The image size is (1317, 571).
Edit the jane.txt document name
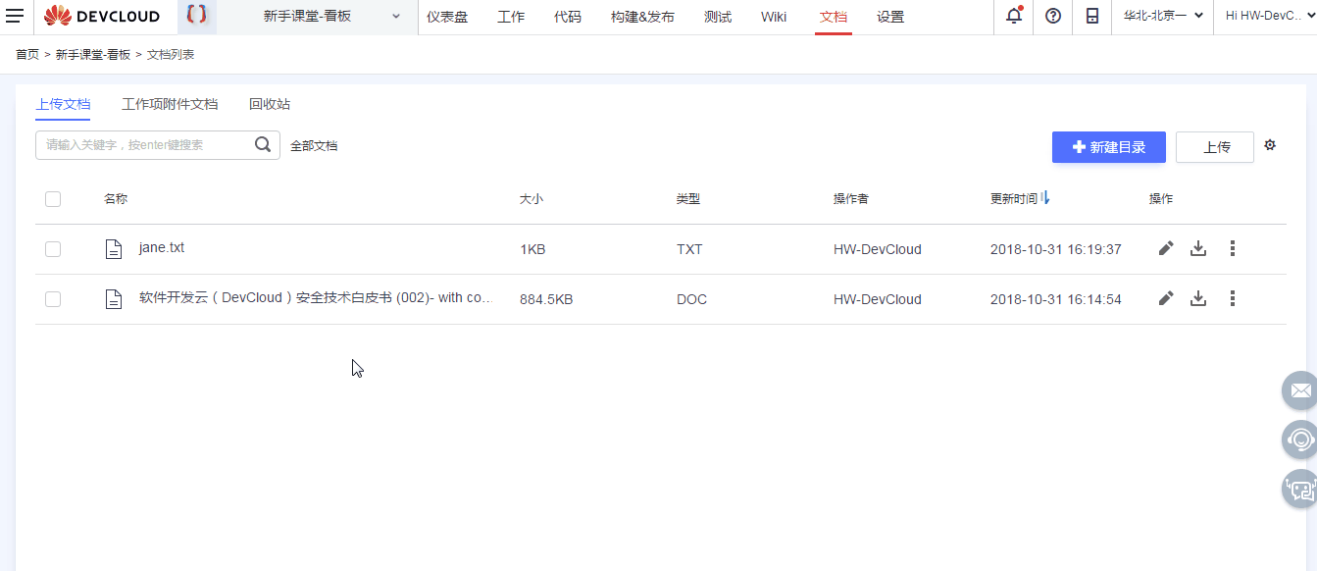point(1165,248)
